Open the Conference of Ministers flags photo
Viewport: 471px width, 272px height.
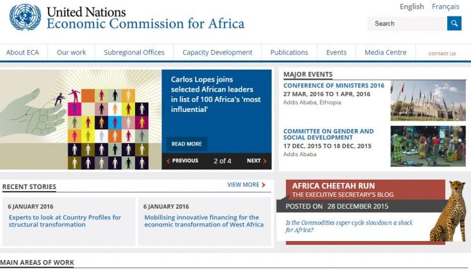pos(428,101)
